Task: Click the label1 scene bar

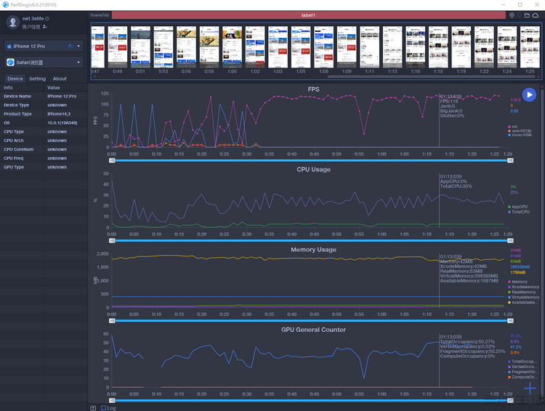Action: 308,15
